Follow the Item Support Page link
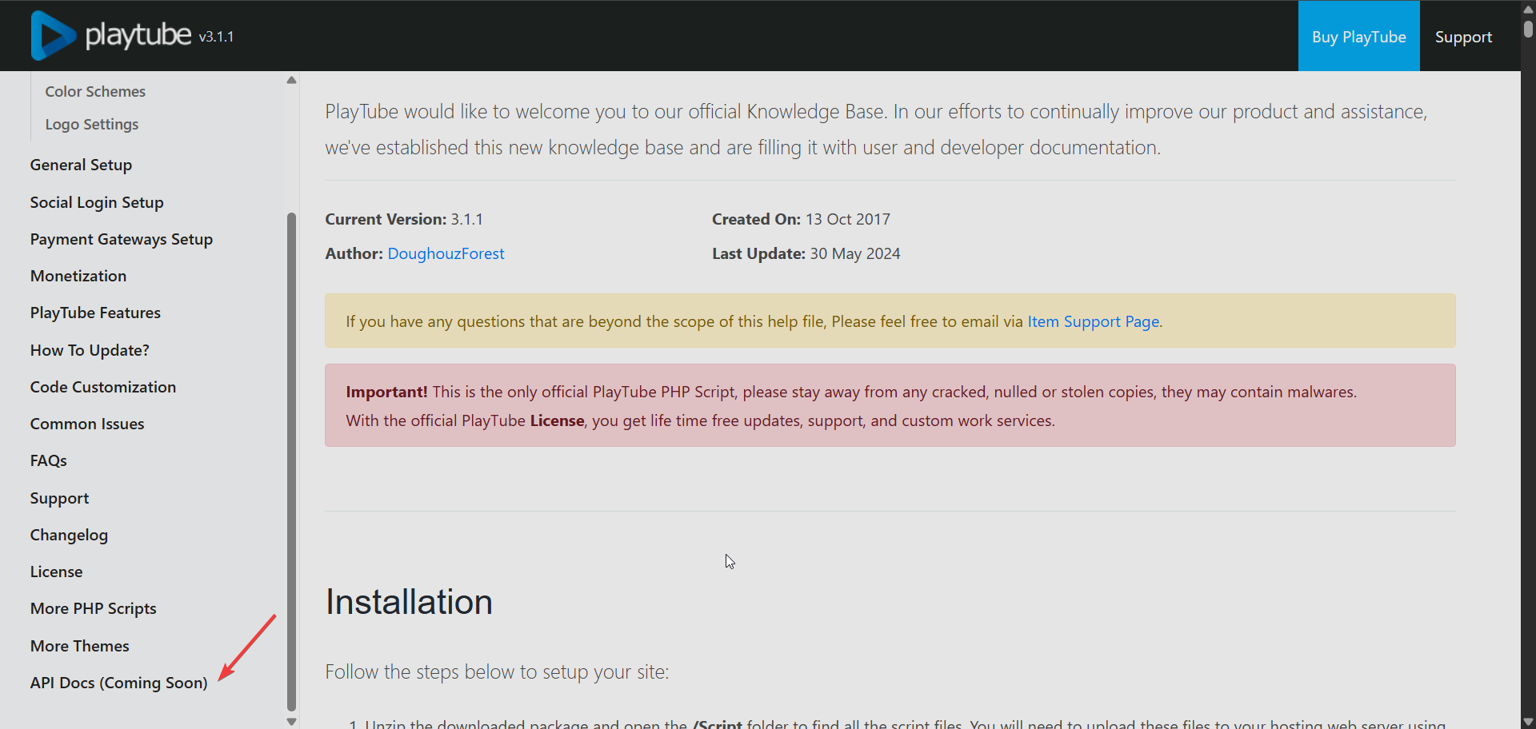Viewport: 1536px width, 729px height. point(1093,321)
